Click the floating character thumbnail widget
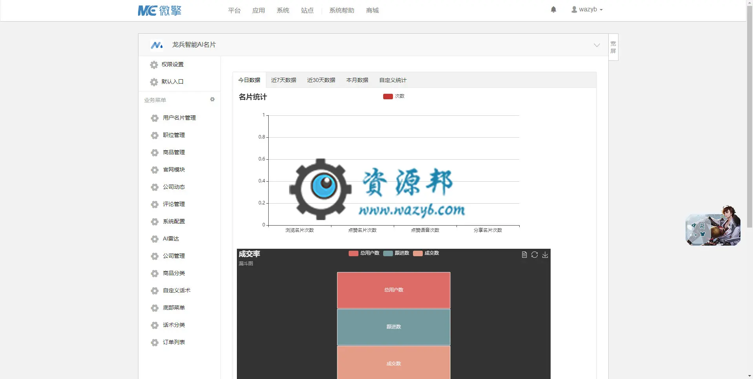Screen dimensions: 753x379 tap(713, 226)
